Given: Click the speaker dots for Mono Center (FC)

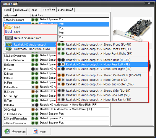Looking at the screenshot, I should click(x=61, y=80).
